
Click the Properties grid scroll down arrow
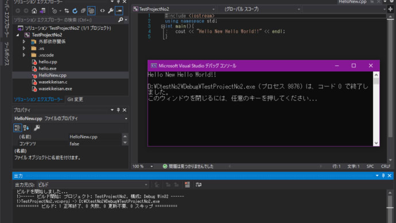click(x=125, y=143)
